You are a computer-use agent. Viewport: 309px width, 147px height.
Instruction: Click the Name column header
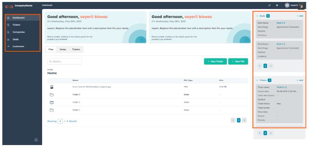click(76, 80)
